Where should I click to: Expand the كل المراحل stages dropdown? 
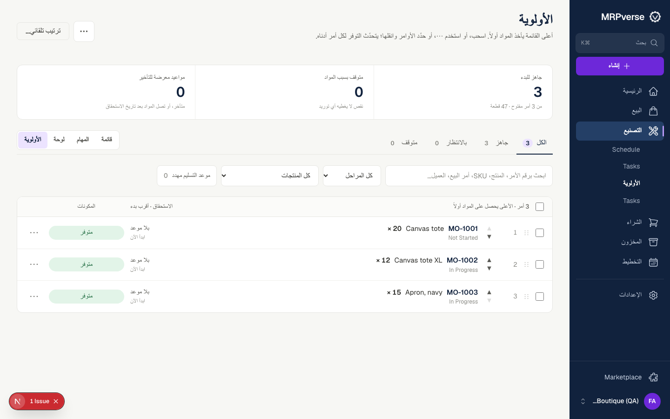coord(352,176)
